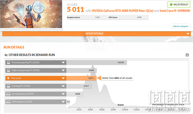Select the Gaming laptop (2020) label
The height and width of the screenshot is (114, 193).
23,94
